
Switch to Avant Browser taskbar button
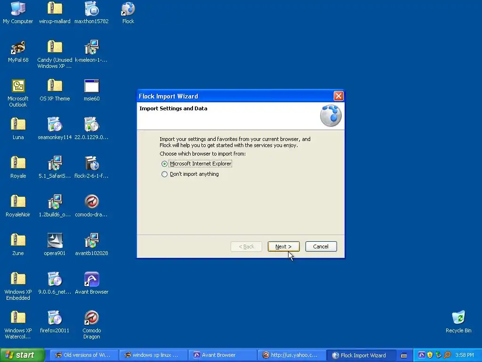tap(222, 355)
